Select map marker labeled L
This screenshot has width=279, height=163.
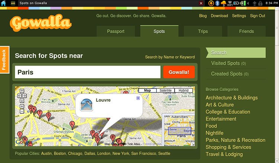[72, 125]
